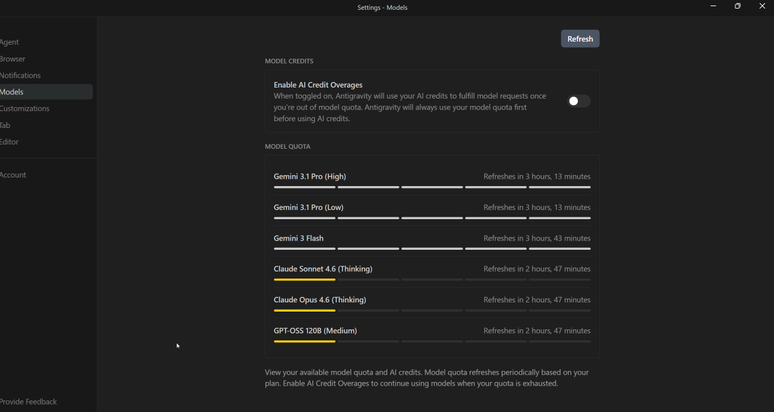Click Gemini 3.1 Pro (High) refresh time text
This screenshot has width=774, height=412.
point(537,176)
